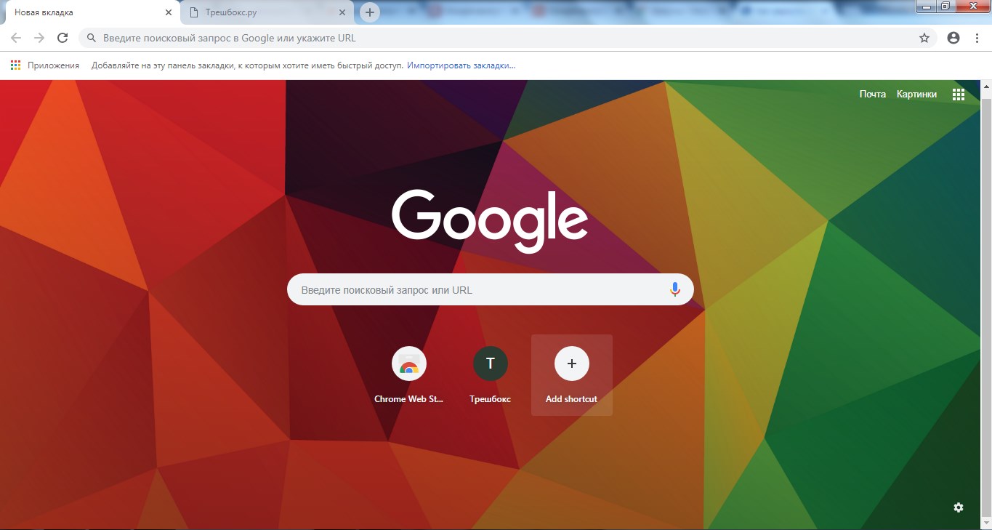Open the Почта link
The height and width of the screenshot is (530, 992).
(x=872, y=94)
